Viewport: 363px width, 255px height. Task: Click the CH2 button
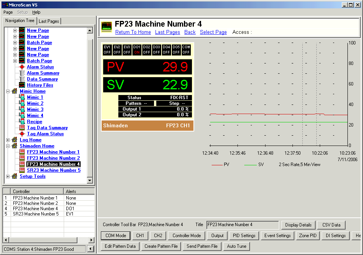click(158, 236)
